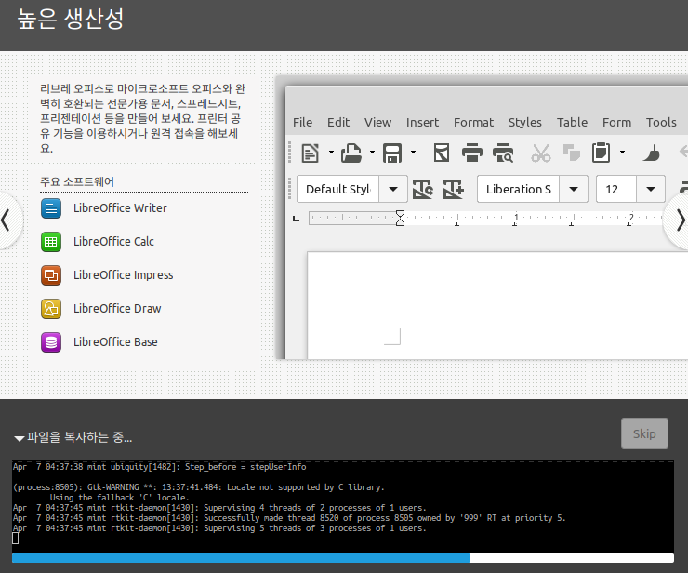Select the LibreOffice Calc label

tap(113, 242)
